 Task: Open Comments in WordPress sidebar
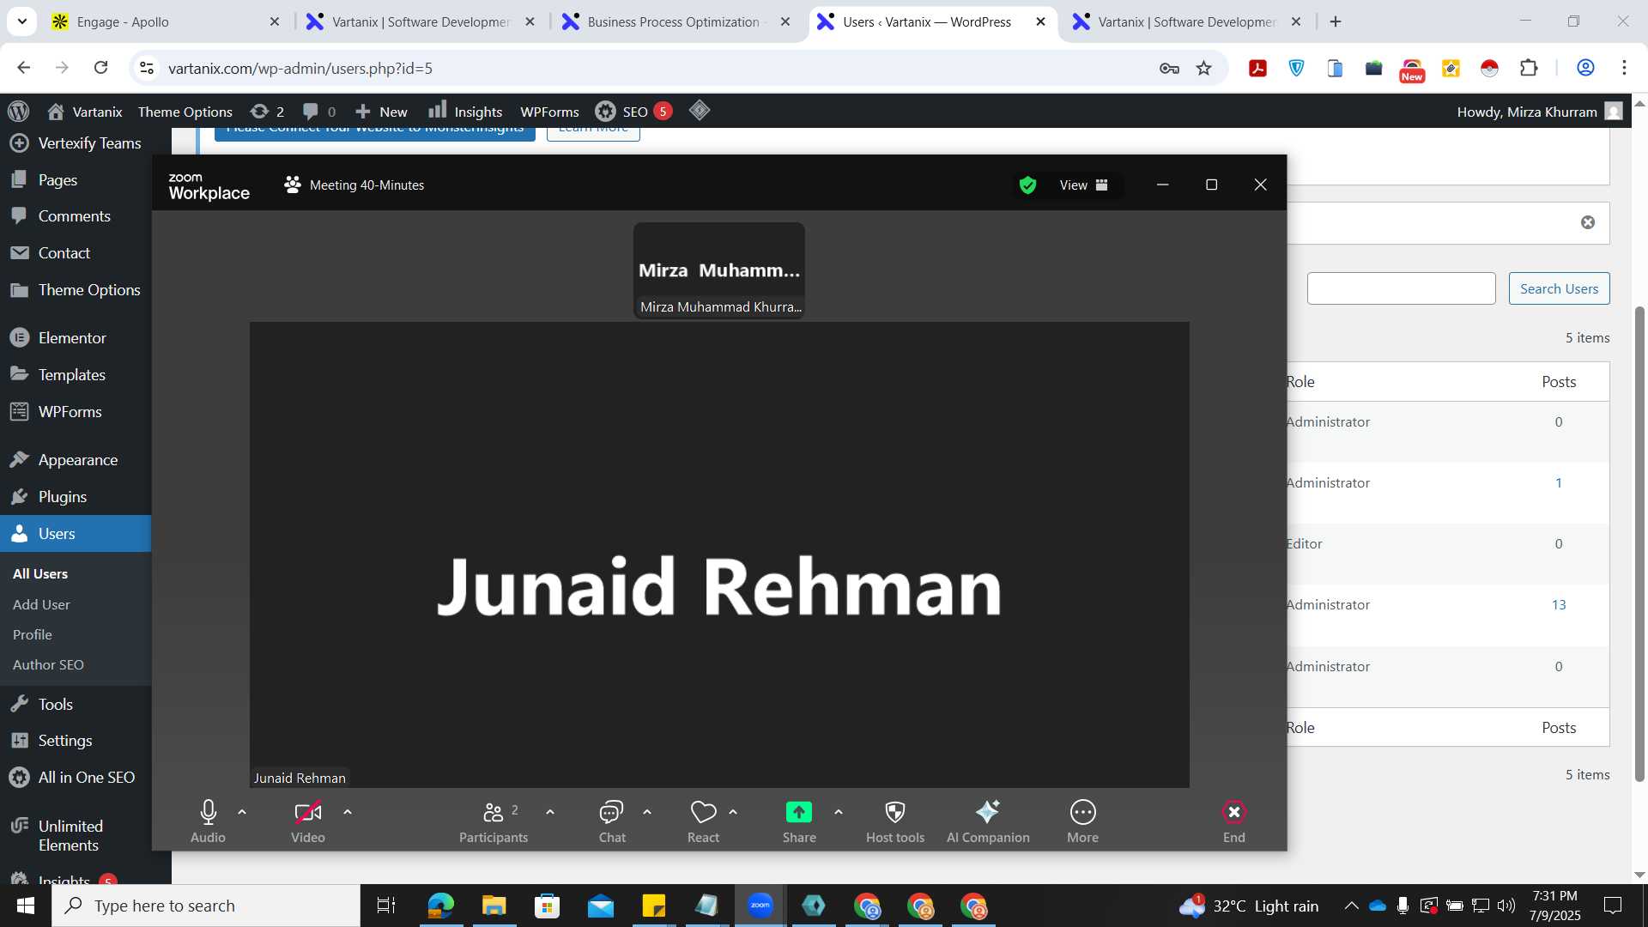[76, 216]
